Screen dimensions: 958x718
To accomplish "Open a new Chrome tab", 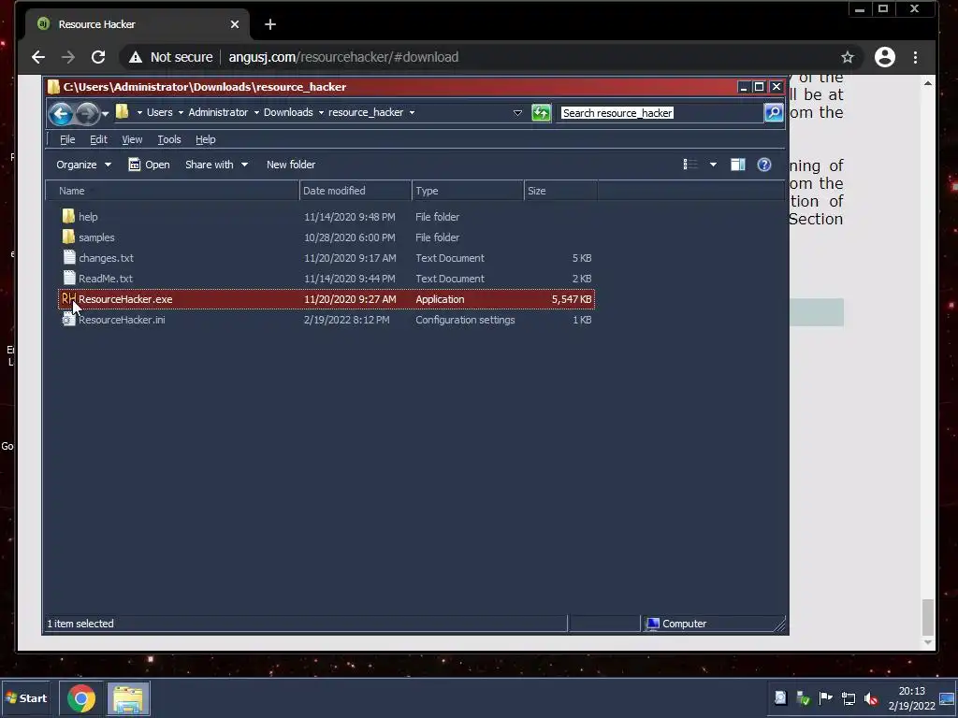I will (270, 24).
